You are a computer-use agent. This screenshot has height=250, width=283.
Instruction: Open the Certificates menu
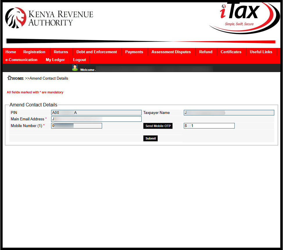[x=231, y=52]
